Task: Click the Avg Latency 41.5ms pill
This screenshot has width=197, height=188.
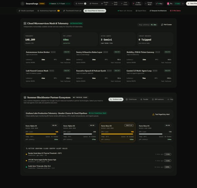Action: (148, 25)
